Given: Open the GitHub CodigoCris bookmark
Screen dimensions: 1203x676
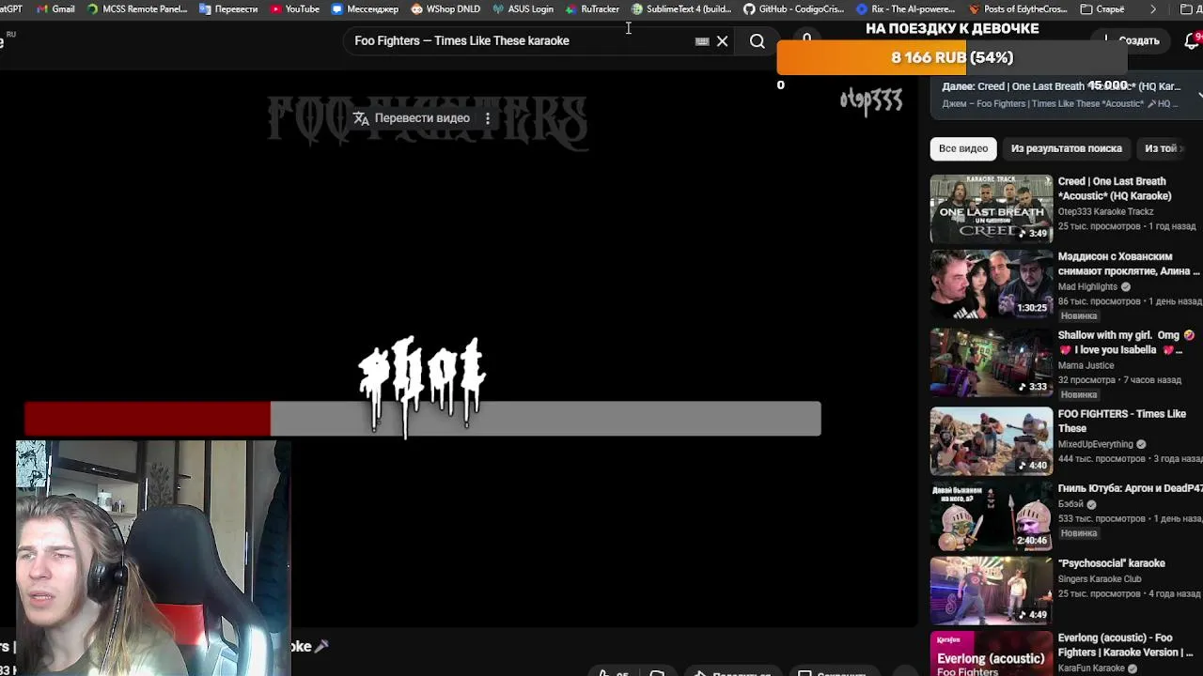Looking at the screenshot, I should pos(793,8).
